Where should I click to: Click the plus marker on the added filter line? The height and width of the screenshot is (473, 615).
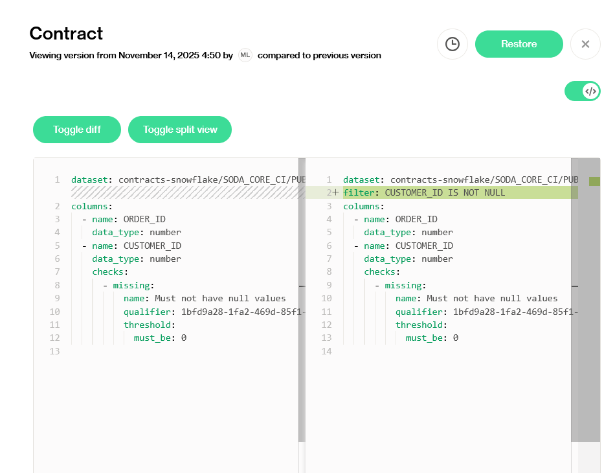pyautogui.click(x=335, y=192)
